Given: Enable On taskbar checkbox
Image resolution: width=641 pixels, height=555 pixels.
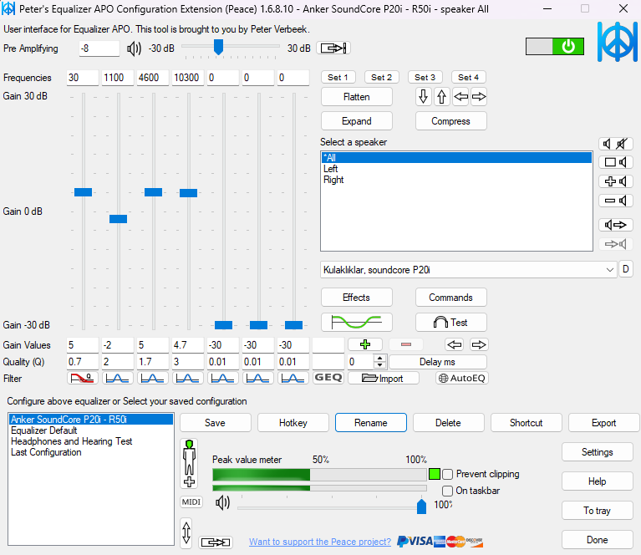Looking at the screenshot, I should [448, 491].
